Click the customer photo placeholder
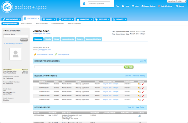Screen dimensions: 188x123 16,54
